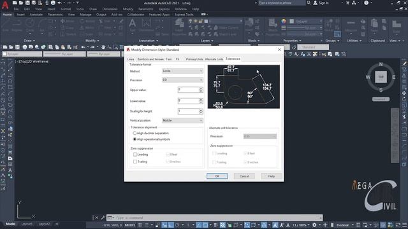Open Layer Properties in the Layers panel

(x=179, y=27)
